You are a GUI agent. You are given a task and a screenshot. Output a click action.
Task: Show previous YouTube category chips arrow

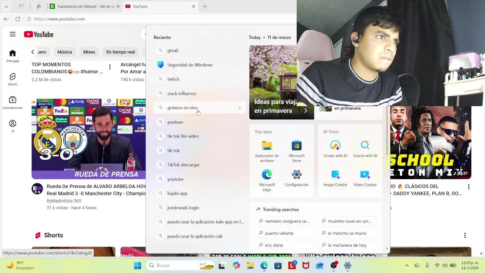pos(33,52)
